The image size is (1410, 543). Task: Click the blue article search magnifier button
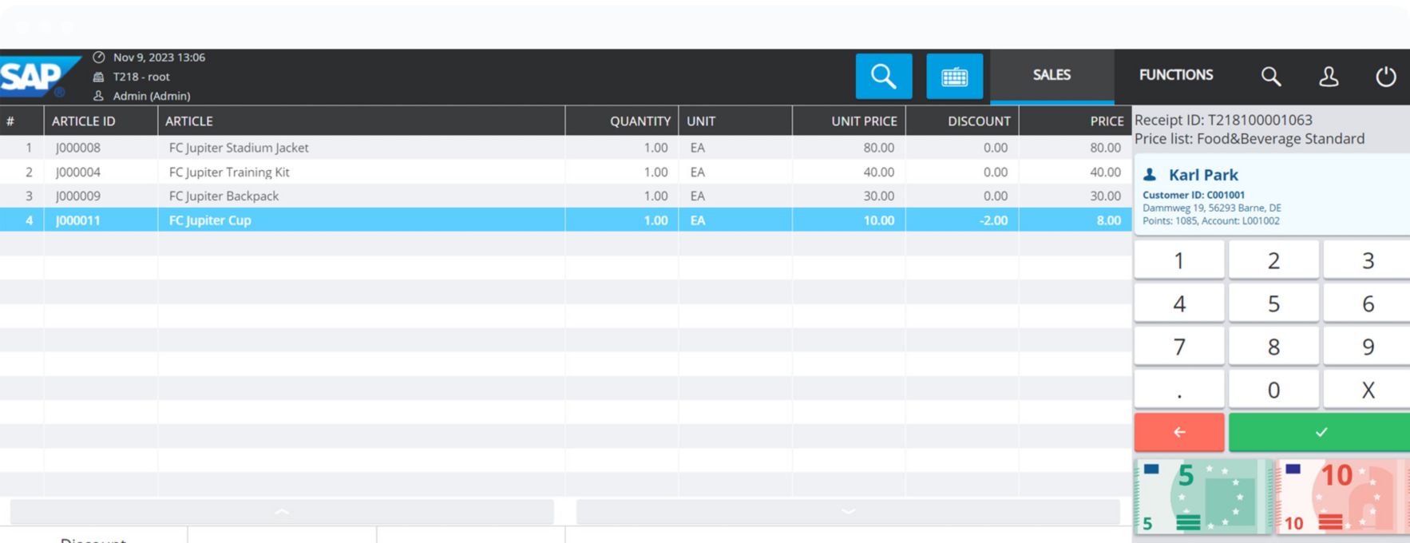point(883,77)
